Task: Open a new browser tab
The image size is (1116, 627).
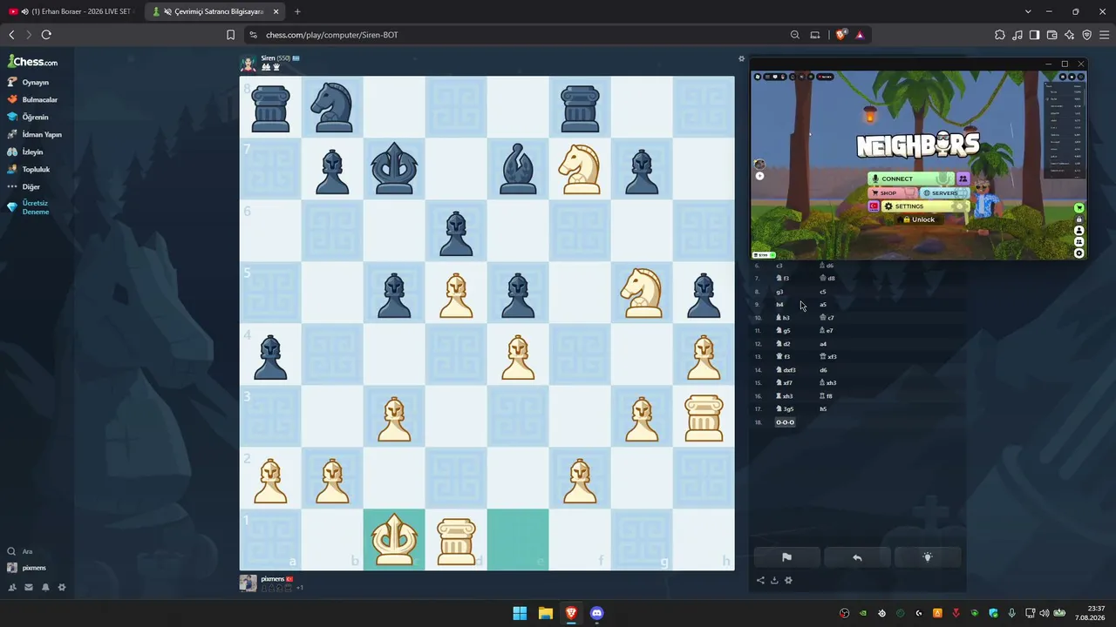Action: point(297,11)
